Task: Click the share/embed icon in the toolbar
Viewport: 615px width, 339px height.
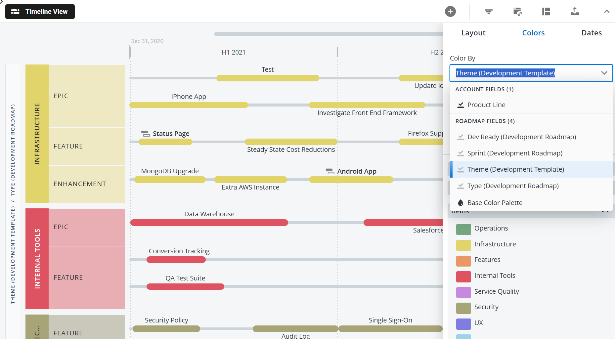Action: coord(517,12)
